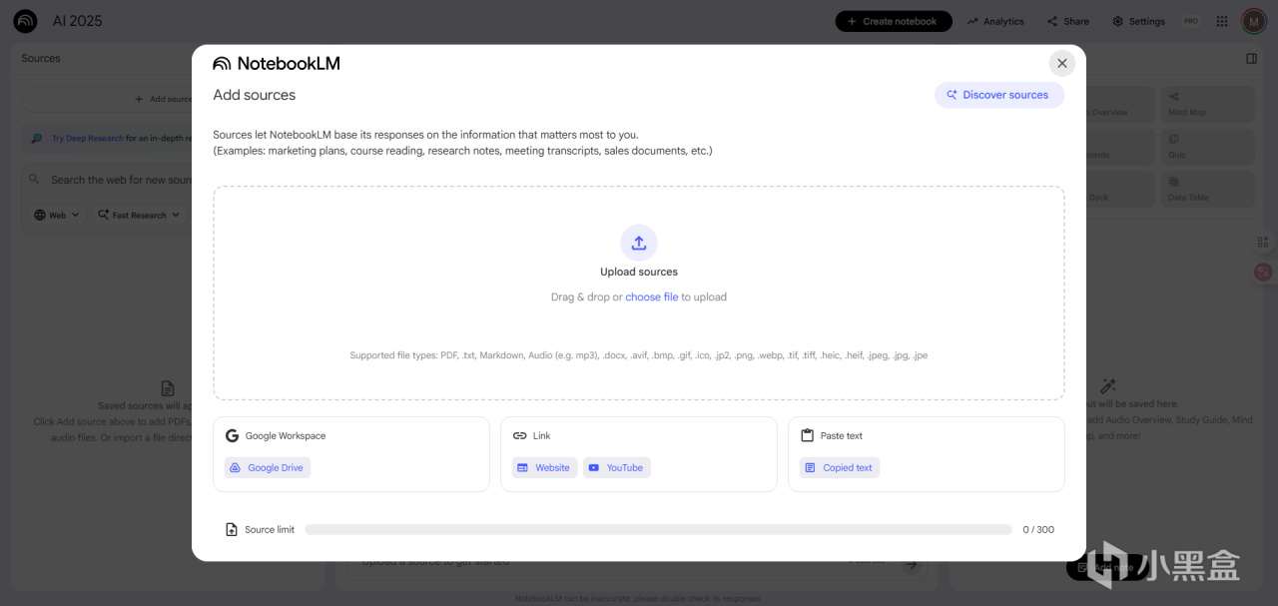Open Google Drive source picker
This screenshot has width=1278, height=606.
click(268, 467)
